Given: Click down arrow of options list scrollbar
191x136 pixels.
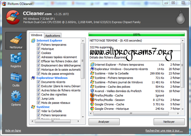Looking at the screenshot, I should coord(83,117).
